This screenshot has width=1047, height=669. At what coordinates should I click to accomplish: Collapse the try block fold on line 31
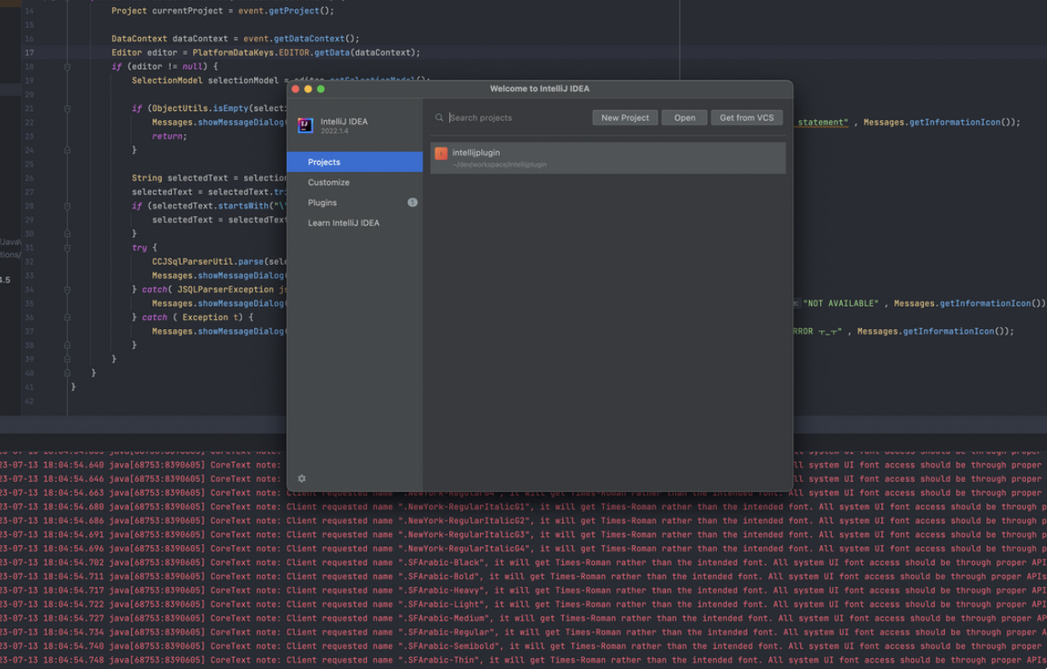tap(67, 248)
